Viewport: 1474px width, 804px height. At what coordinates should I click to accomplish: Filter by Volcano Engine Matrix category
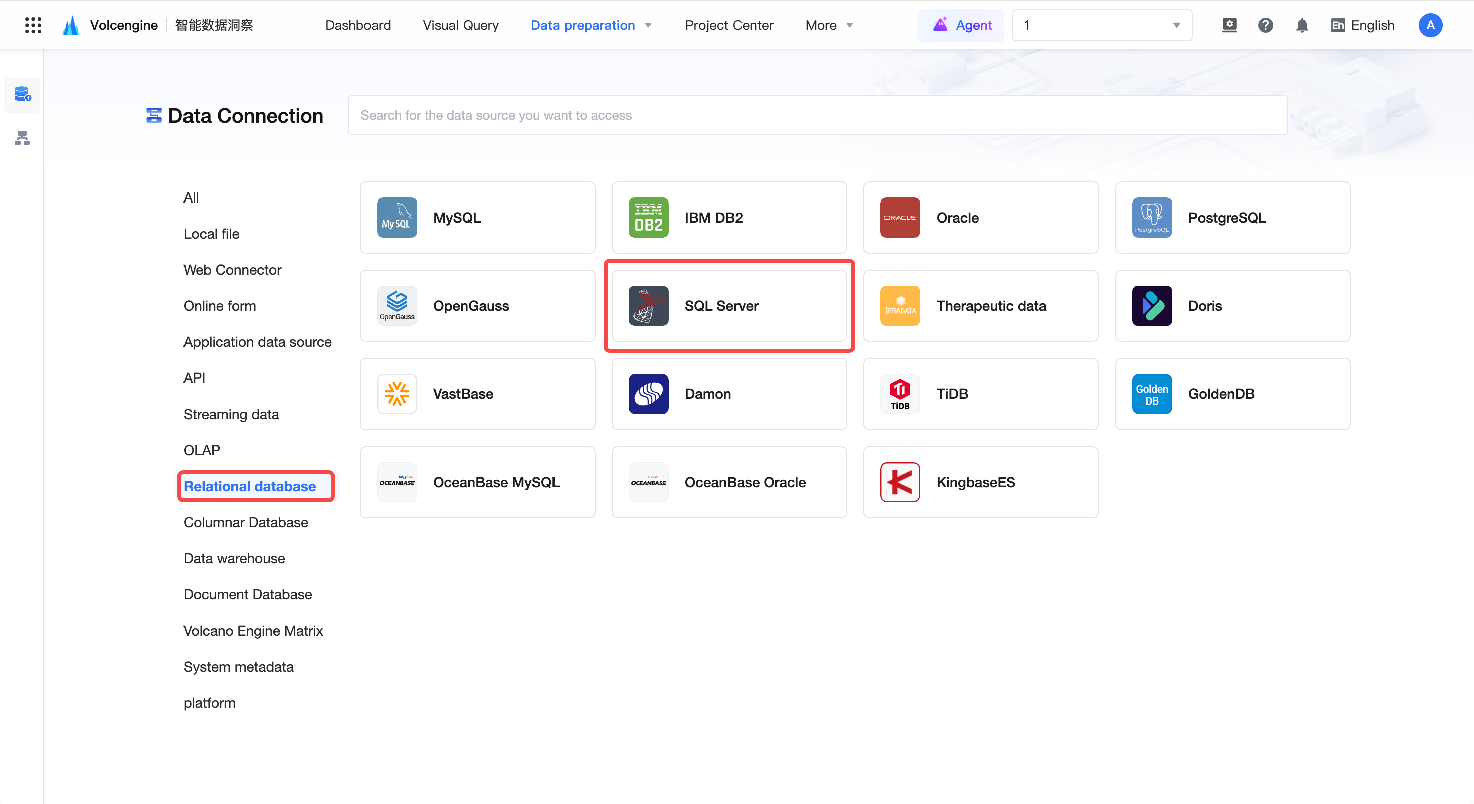point(253,630)
